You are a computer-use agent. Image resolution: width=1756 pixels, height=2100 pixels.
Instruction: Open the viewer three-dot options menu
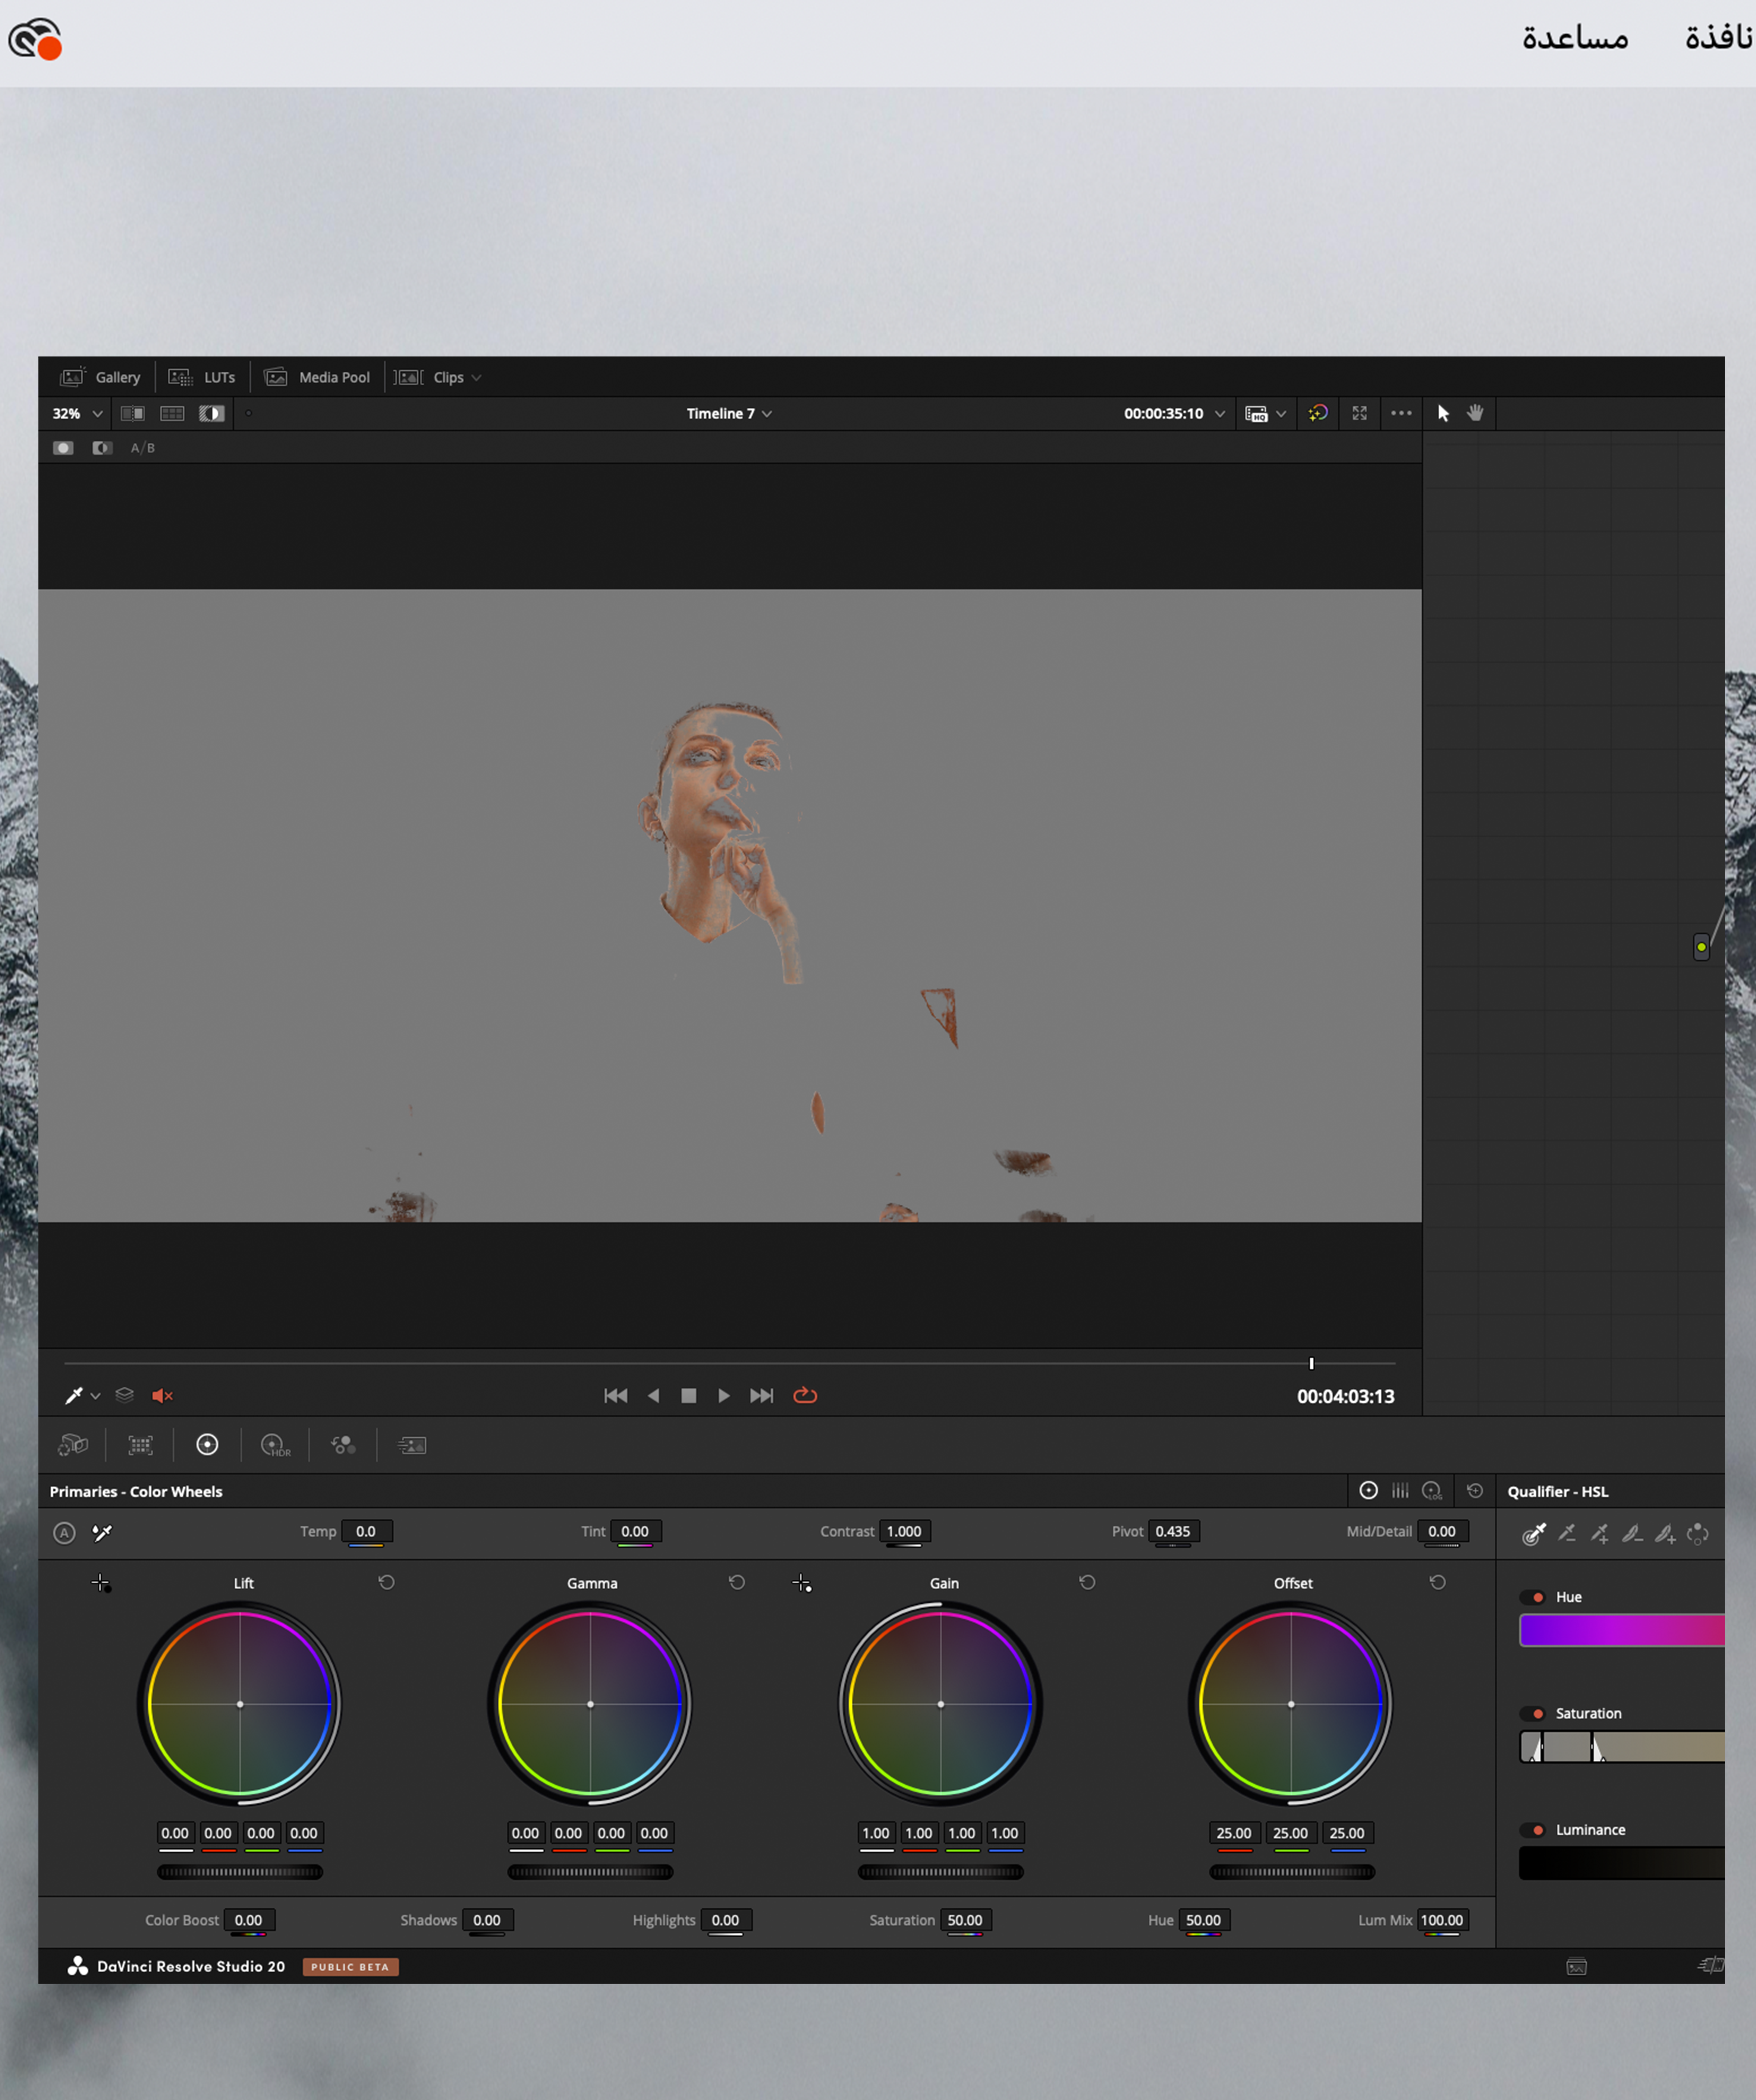(x=1401, y=413)
